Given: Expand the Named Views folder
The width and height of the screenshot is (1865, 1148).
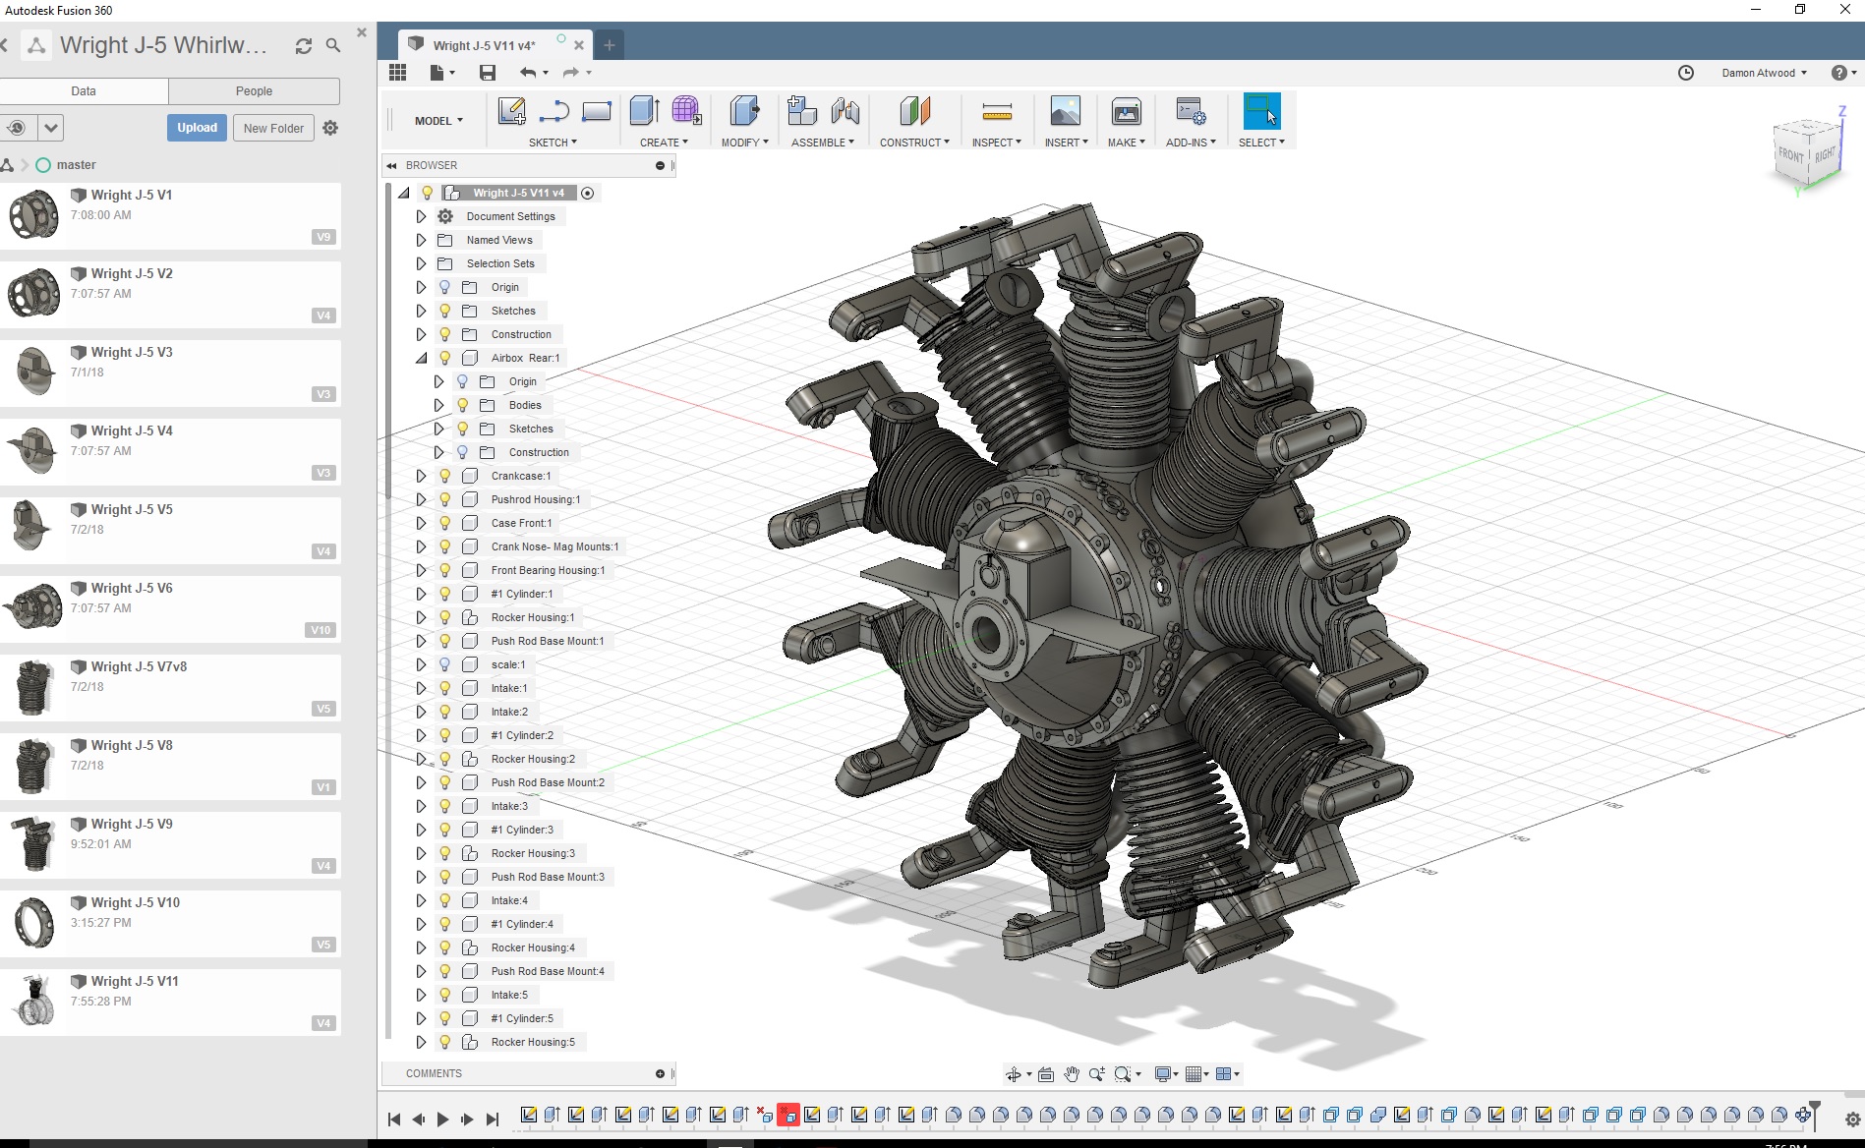Looking at the screenshot, I should [x=421, y=240].
